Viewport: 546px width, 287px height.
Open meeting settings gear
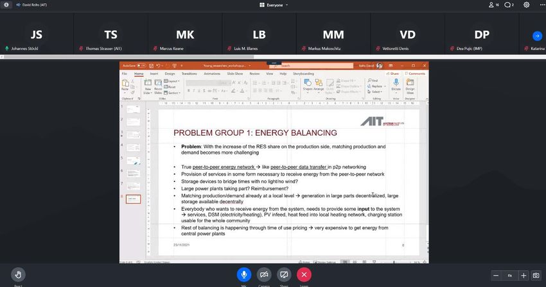527,5
